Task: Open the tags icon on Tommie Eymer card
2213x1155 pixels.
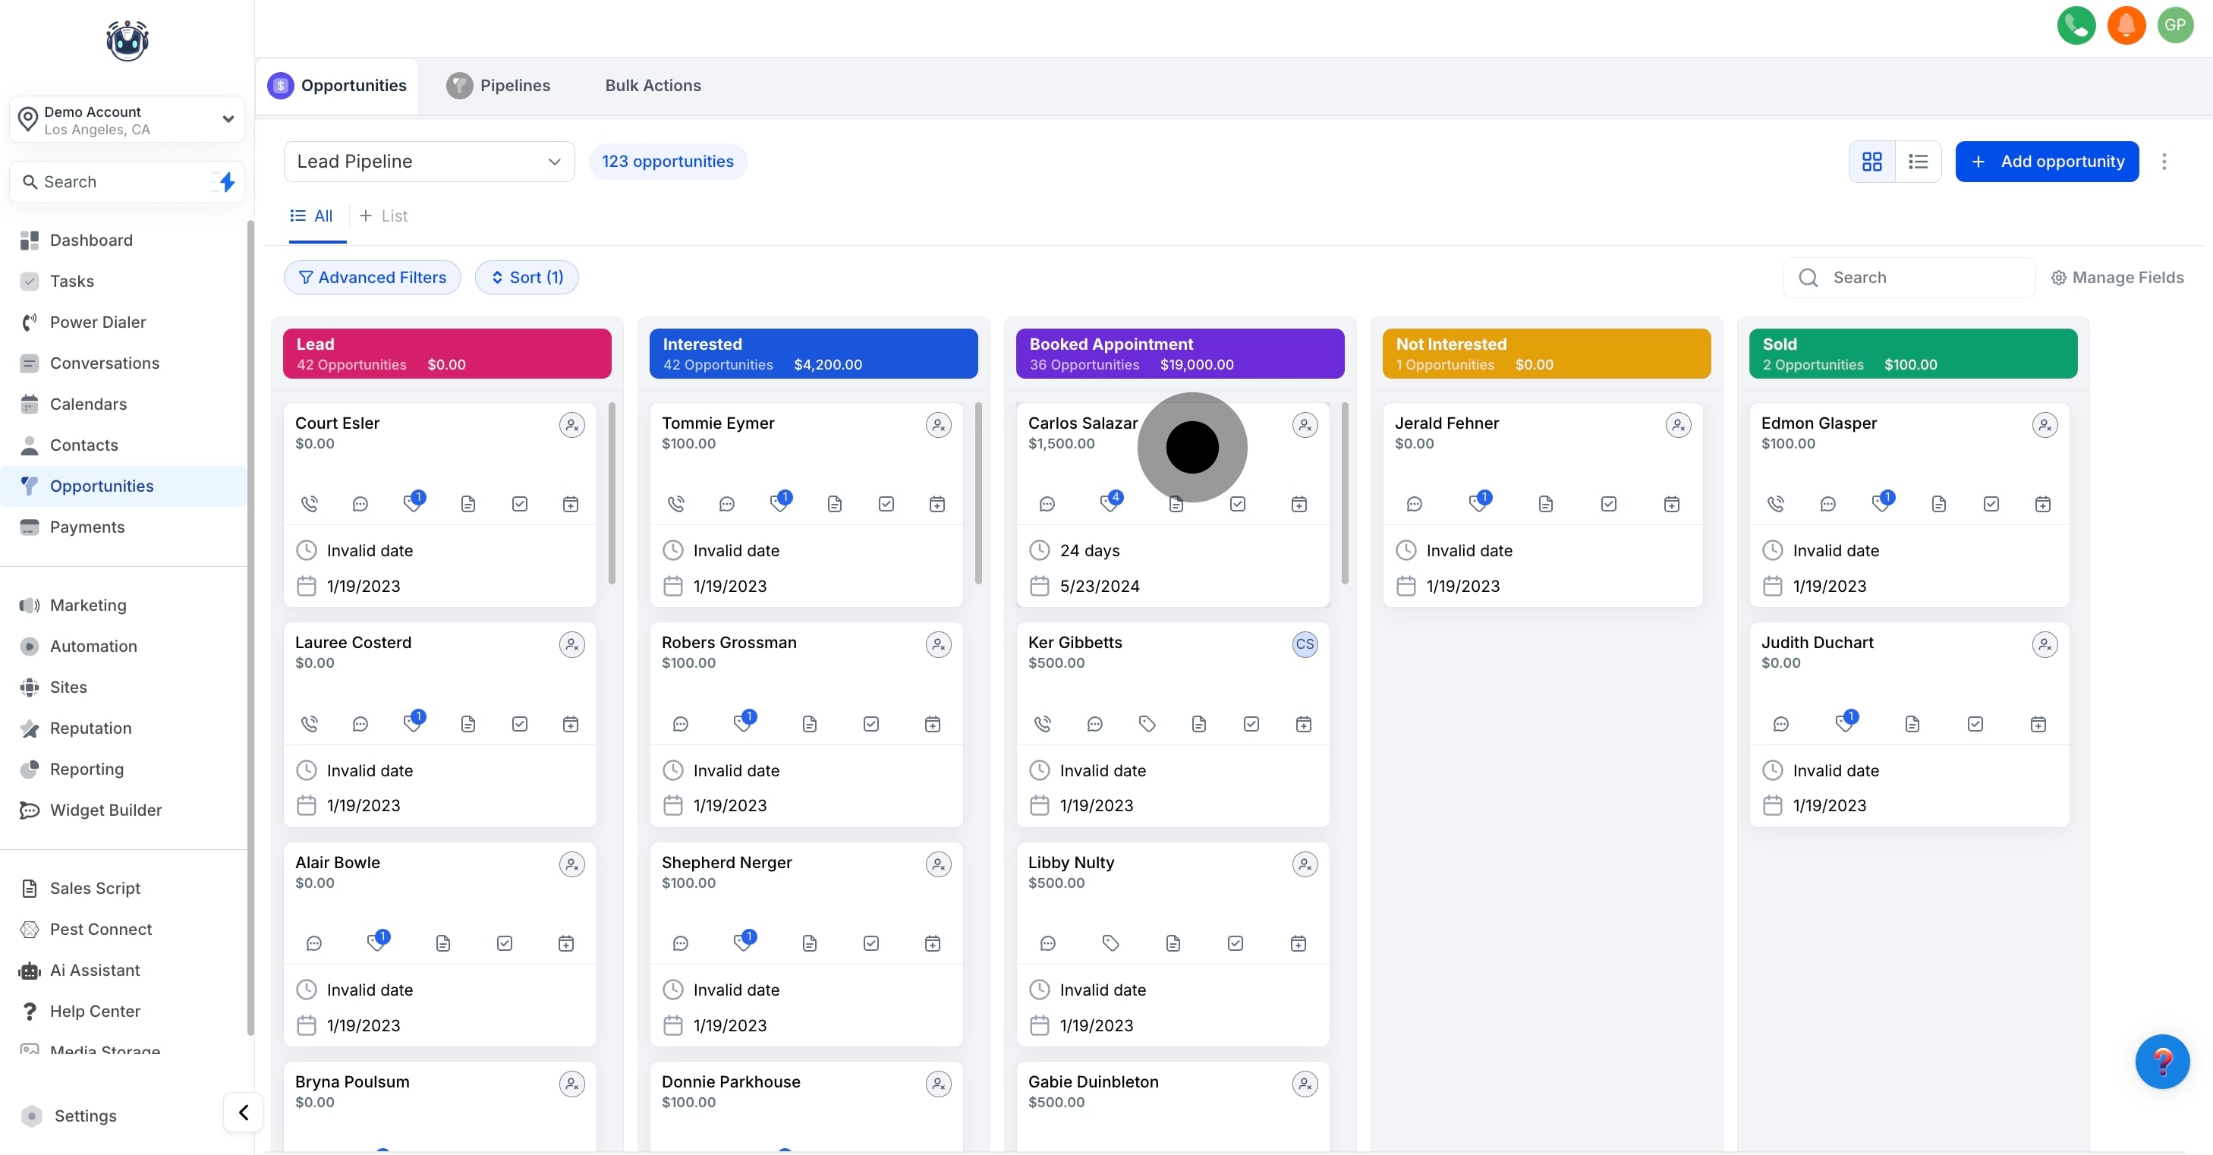Action: coord(779,502)
